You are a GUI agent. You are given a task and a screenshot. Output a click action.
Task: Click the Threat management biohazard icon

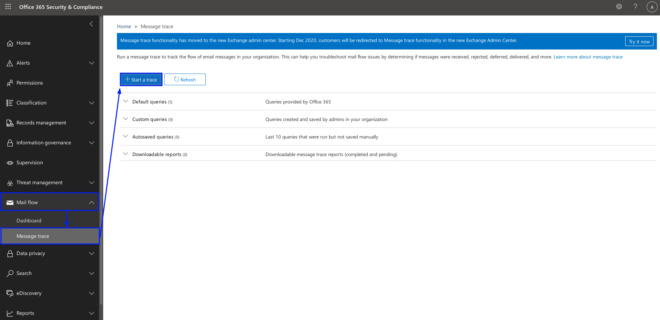pyautogui.click(x=10, y=183)
